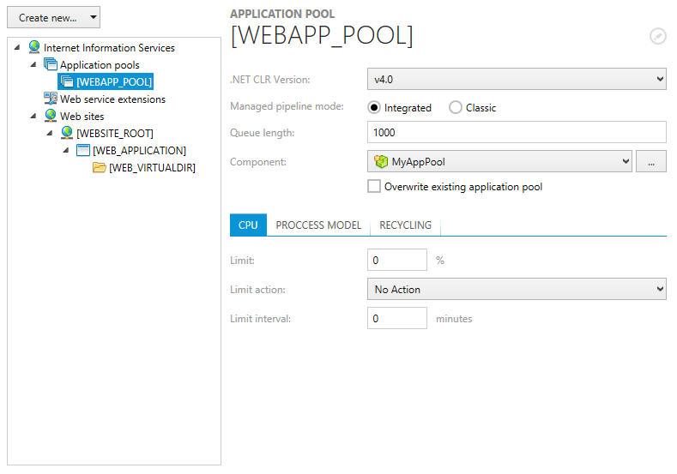
Task: Collapse the Web sites tree node
Action: click(33, 117)
